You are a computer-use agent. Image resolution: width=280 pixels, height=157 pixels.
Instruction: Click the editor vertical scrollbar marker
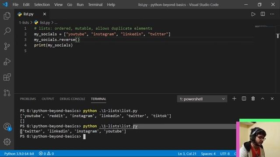[278, 36]
